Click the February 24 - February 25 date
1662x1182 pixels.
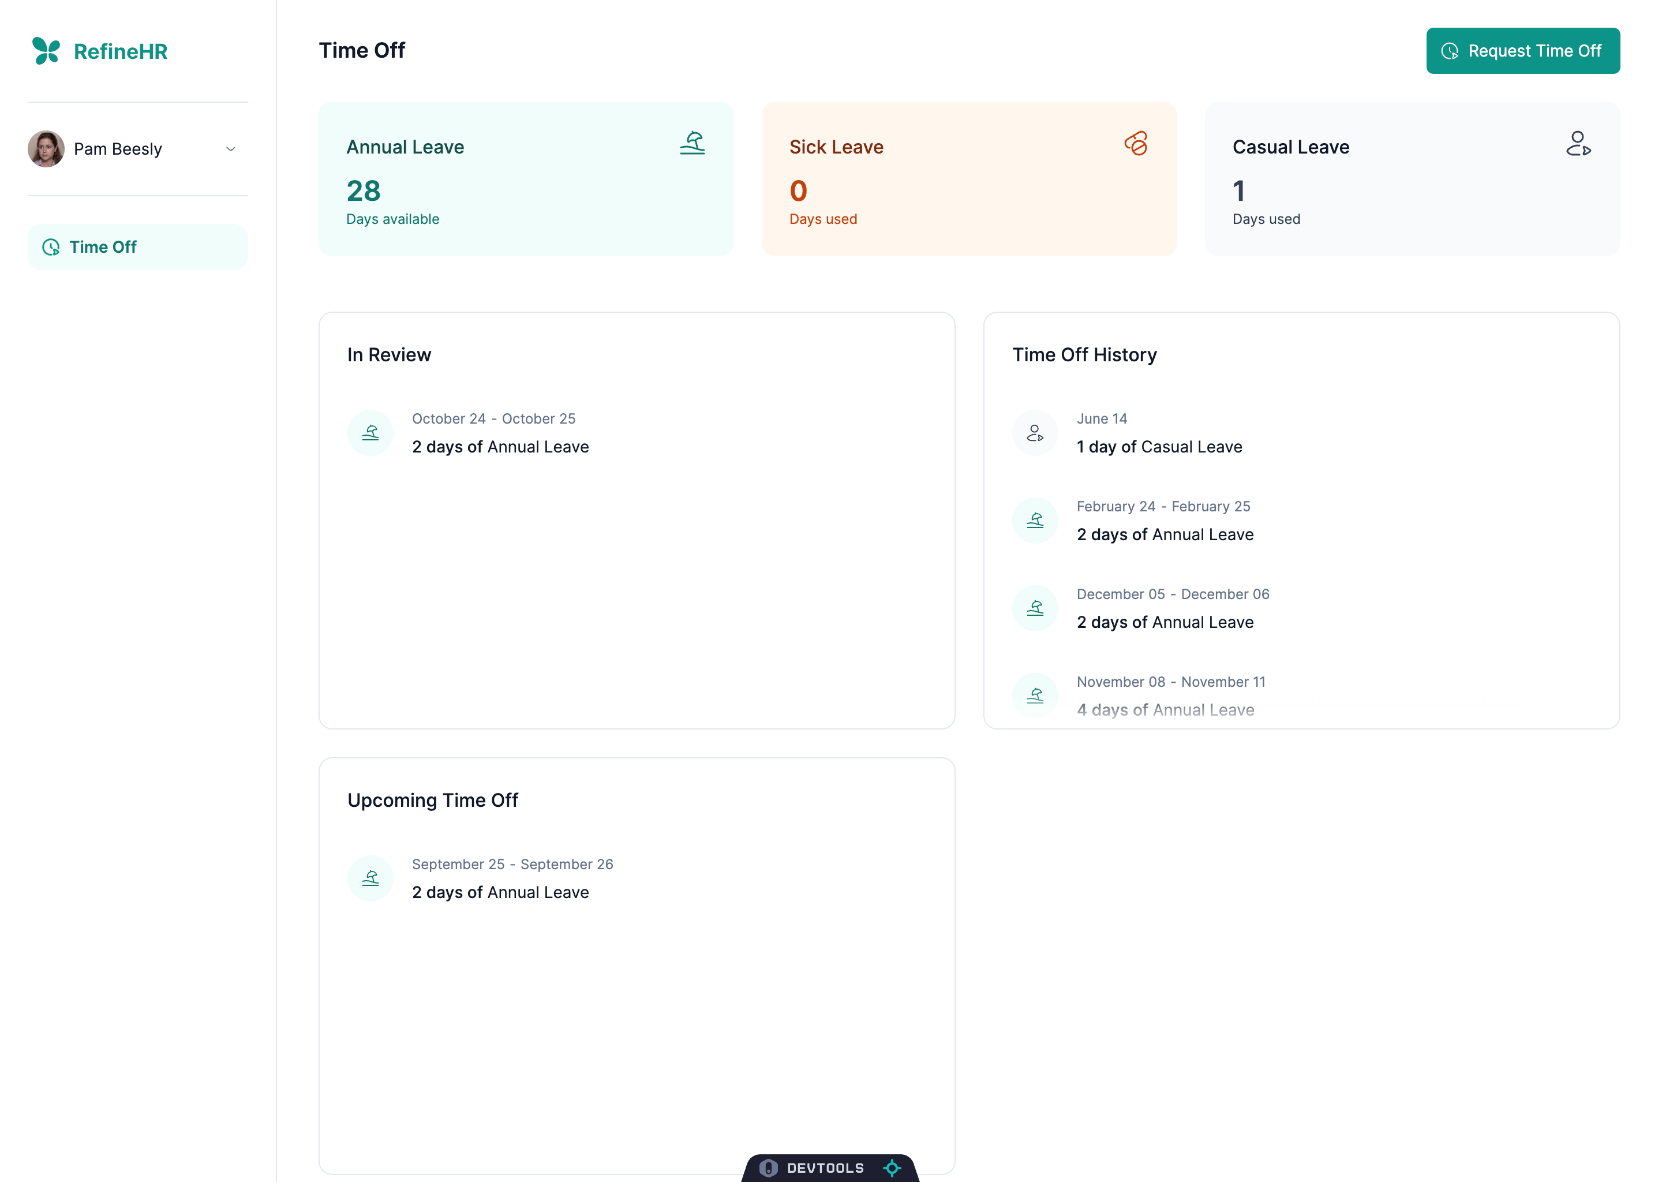coord(1163,507)
